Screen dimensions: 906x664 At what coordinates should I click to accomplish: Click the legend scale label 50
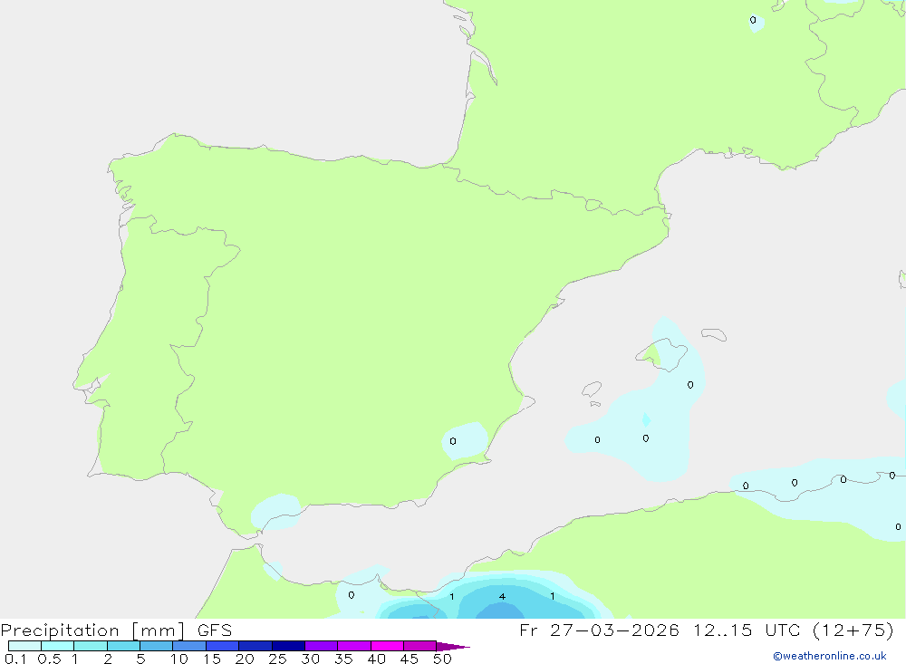442,659
